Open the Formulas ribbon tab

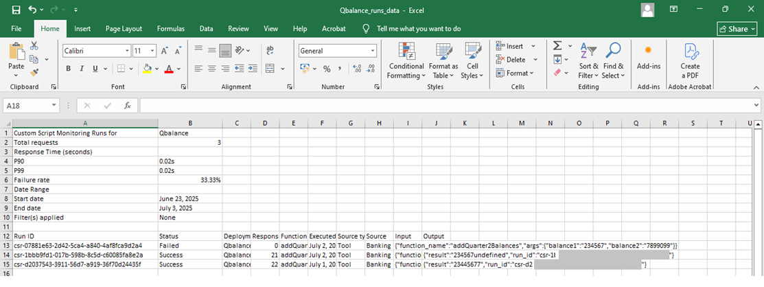(x=170, y=29)
